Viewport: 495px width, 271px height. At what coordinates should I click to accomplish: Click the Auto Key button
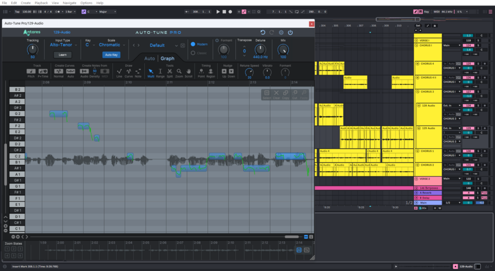point(111,55)
